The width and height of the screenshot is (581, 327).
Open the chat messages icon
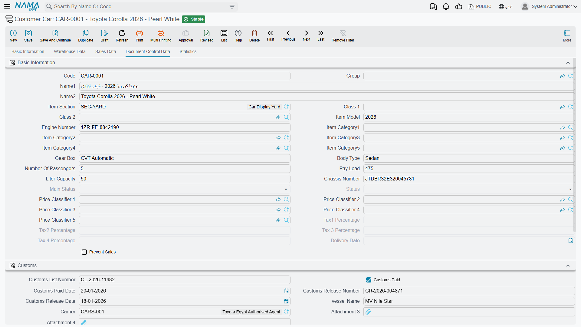coord(433,7)
